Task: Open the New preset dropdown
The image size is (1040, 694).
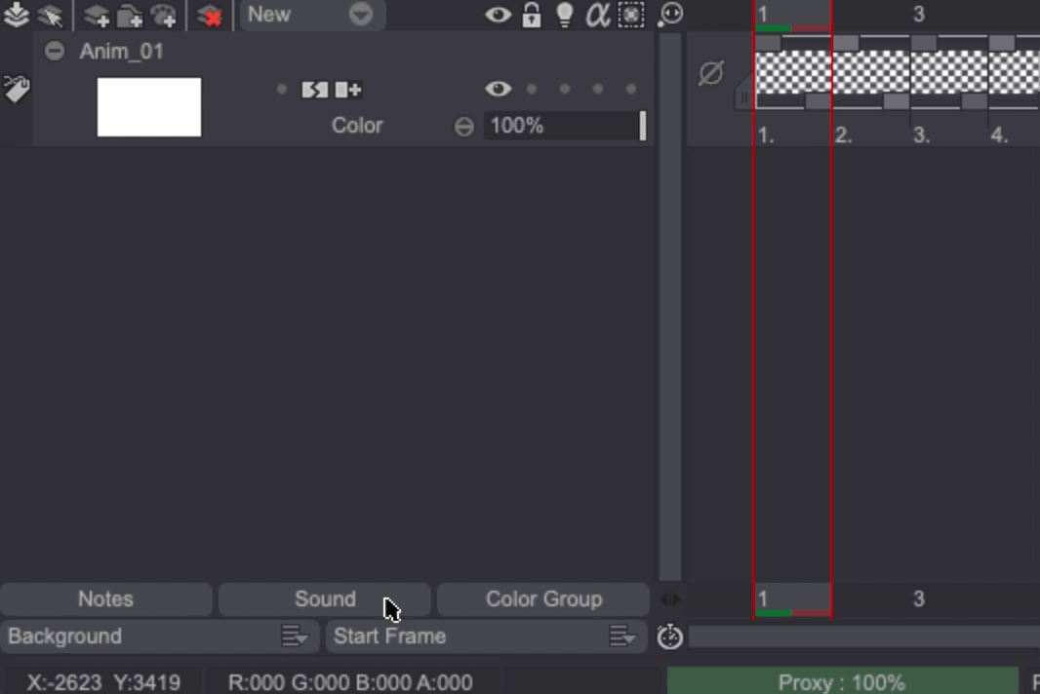Action: click(361, 15)
